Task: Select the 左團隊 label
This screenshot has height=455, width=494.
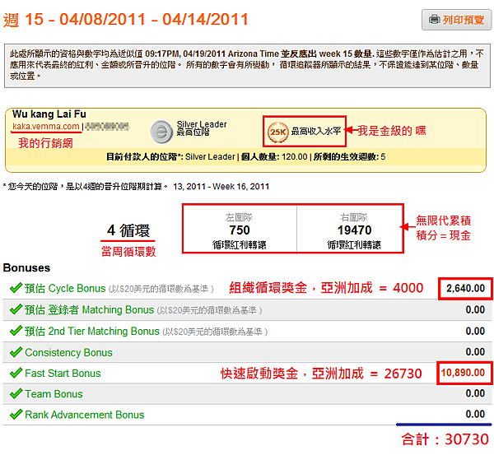Action: 239,217
